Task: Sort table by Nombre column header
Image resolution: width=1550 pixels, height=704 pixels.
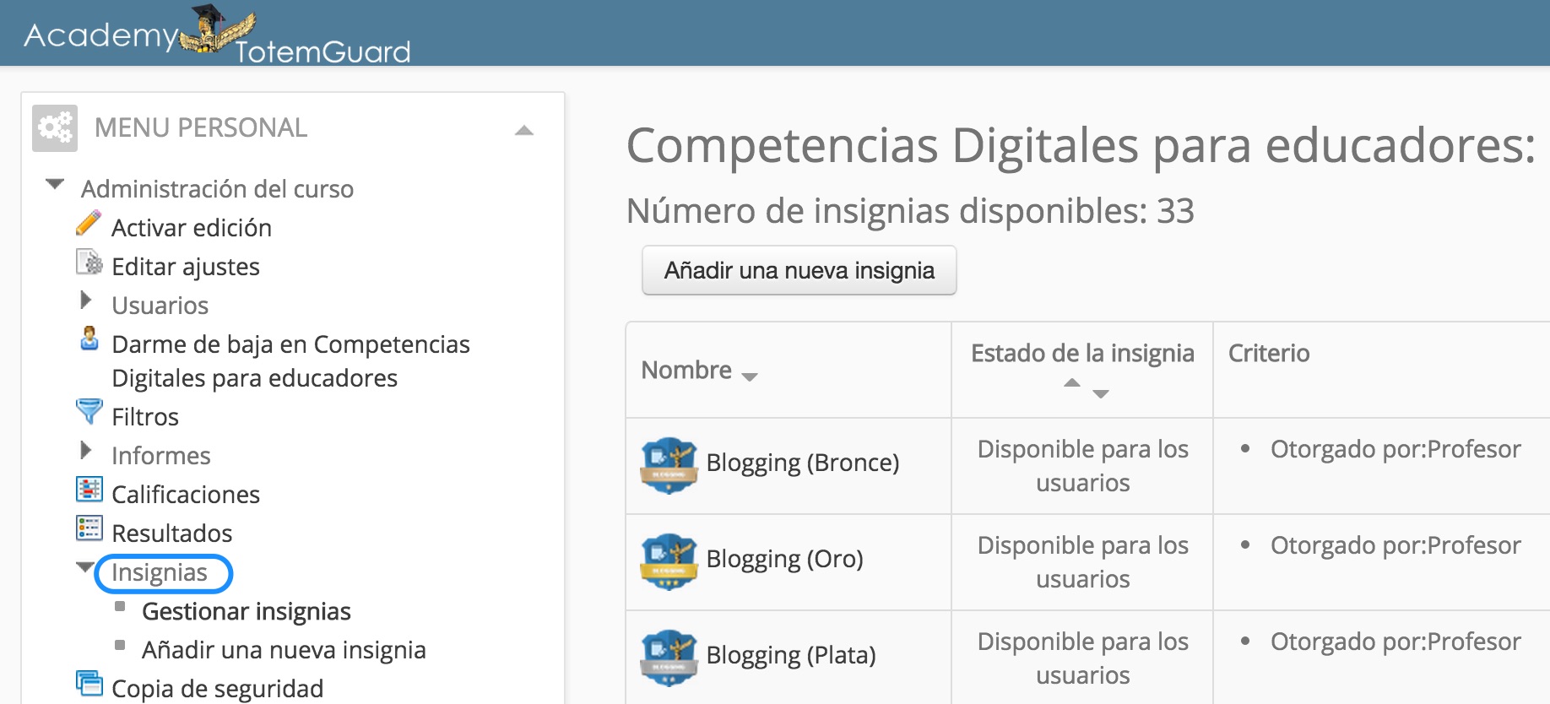Action: click(x=686, y=370)
